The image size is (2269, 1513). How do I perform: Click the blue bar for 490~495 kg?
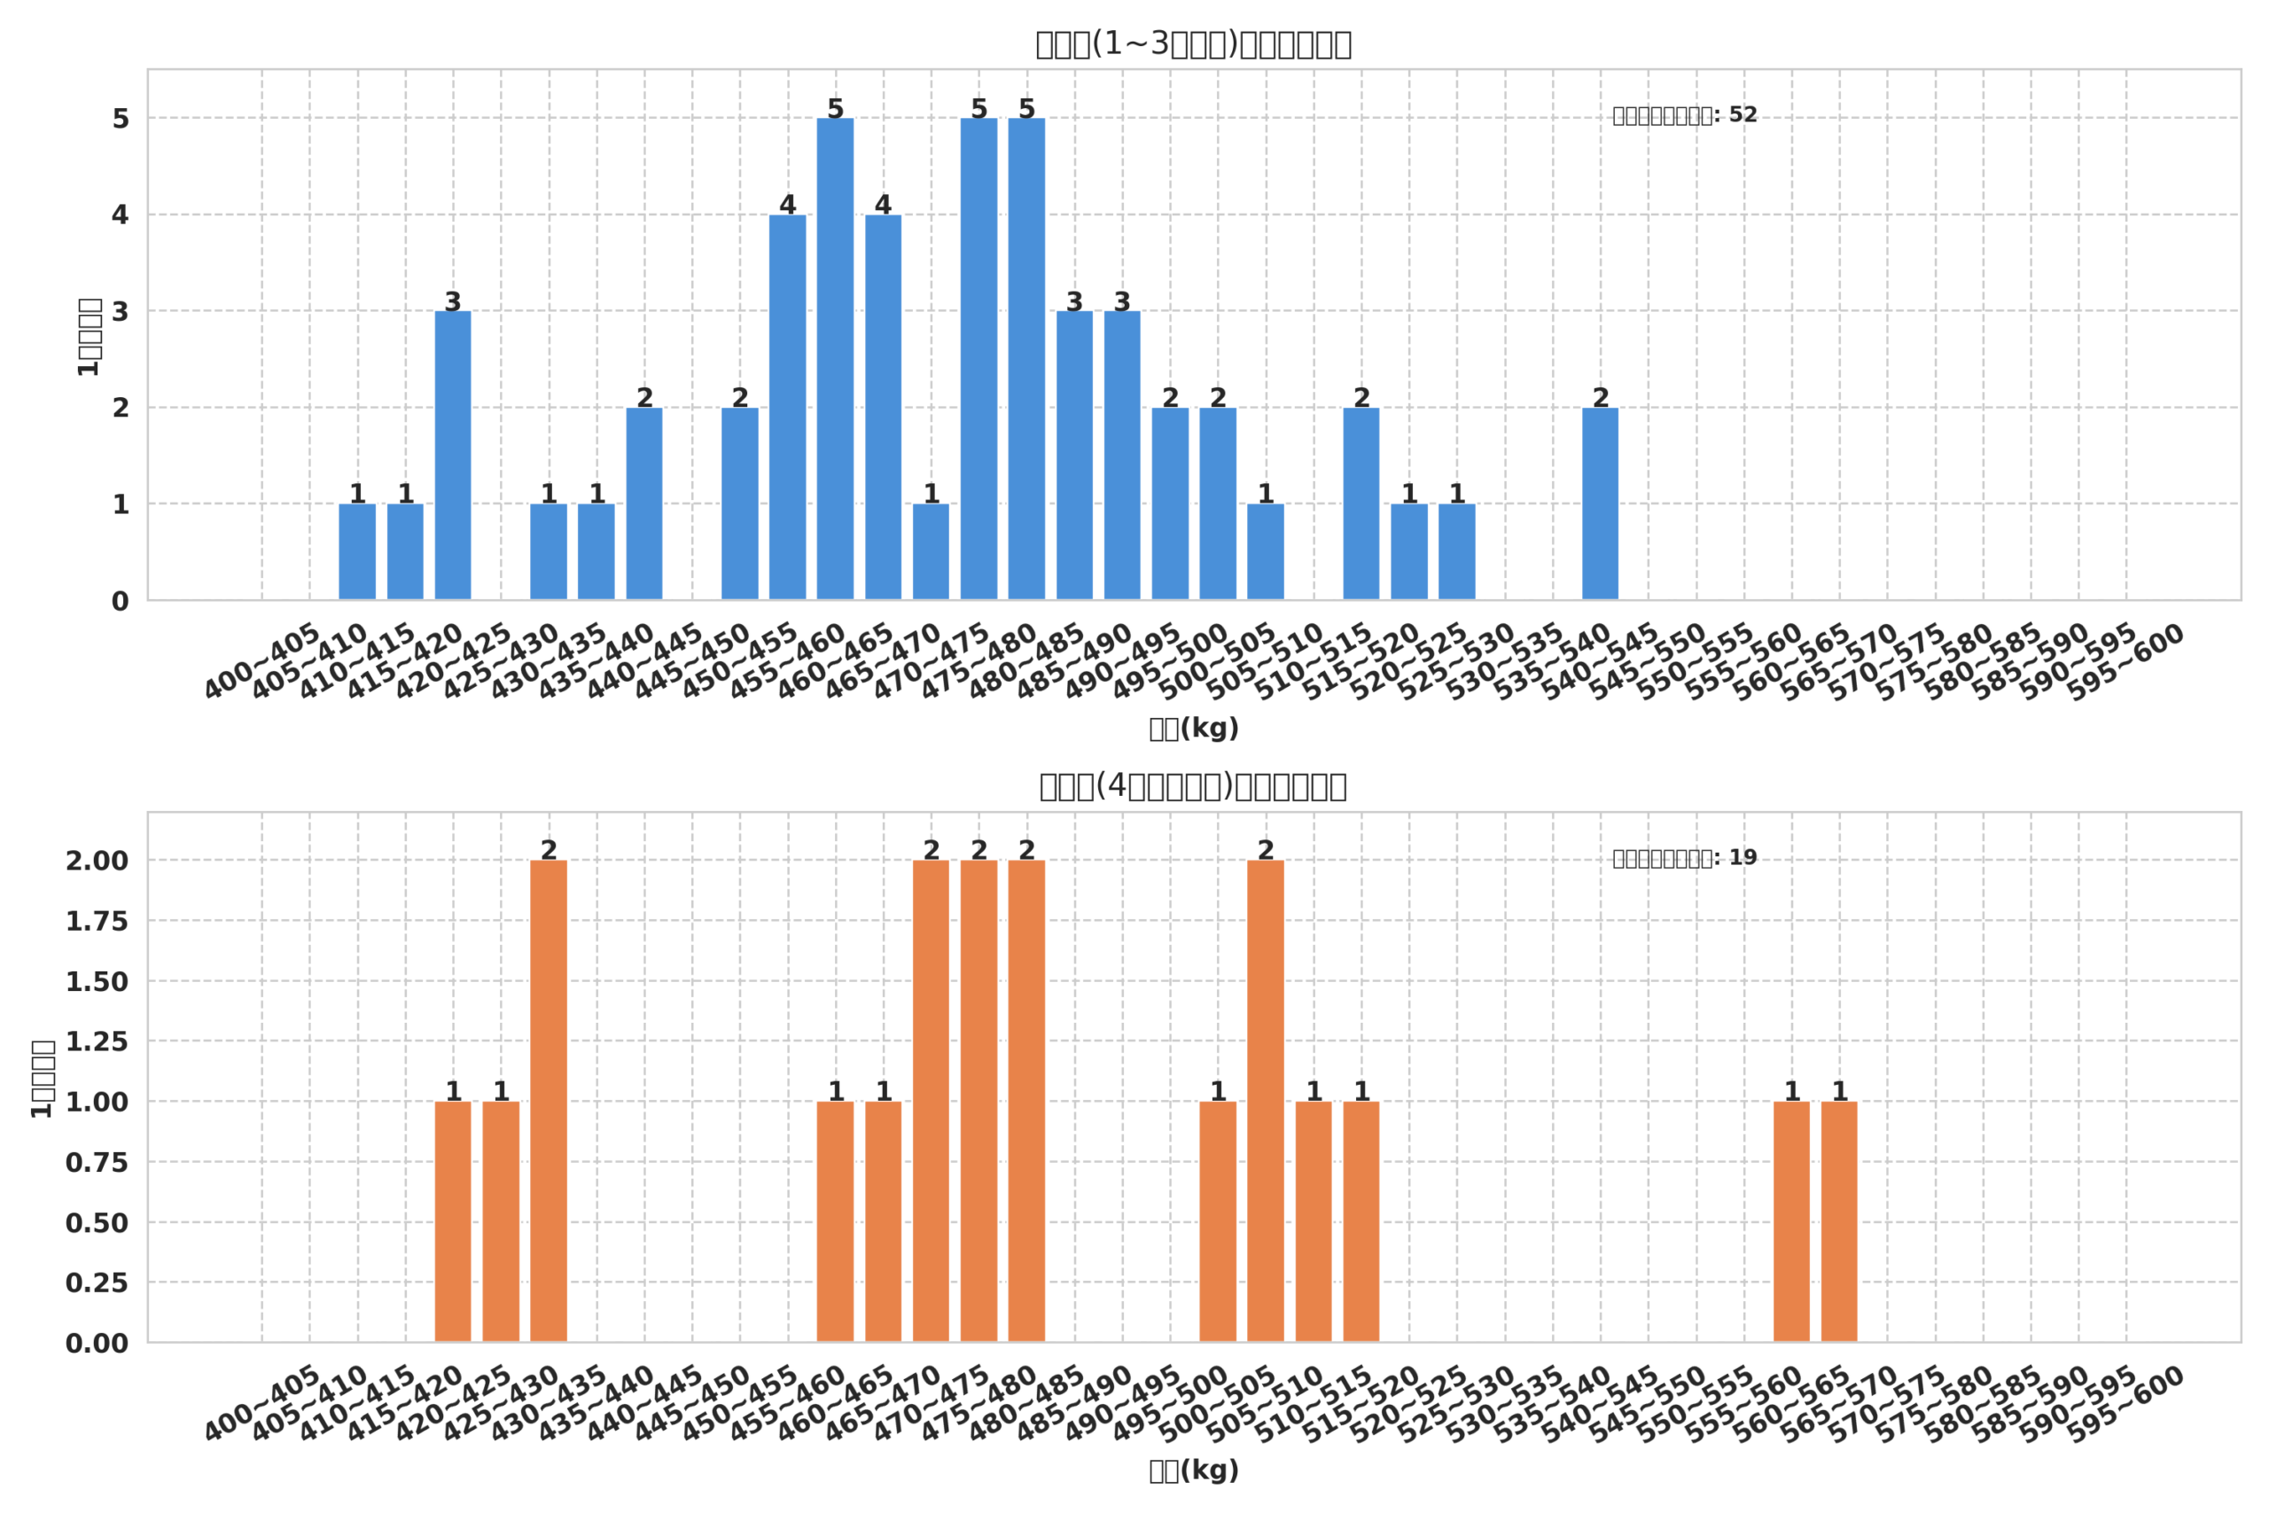tap(1122, 456)
